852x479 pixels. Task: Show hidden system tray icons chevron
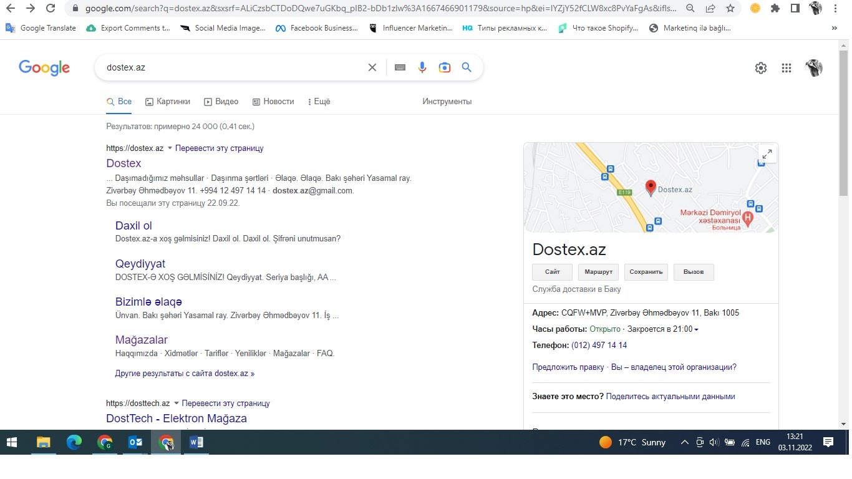point(684,442)
